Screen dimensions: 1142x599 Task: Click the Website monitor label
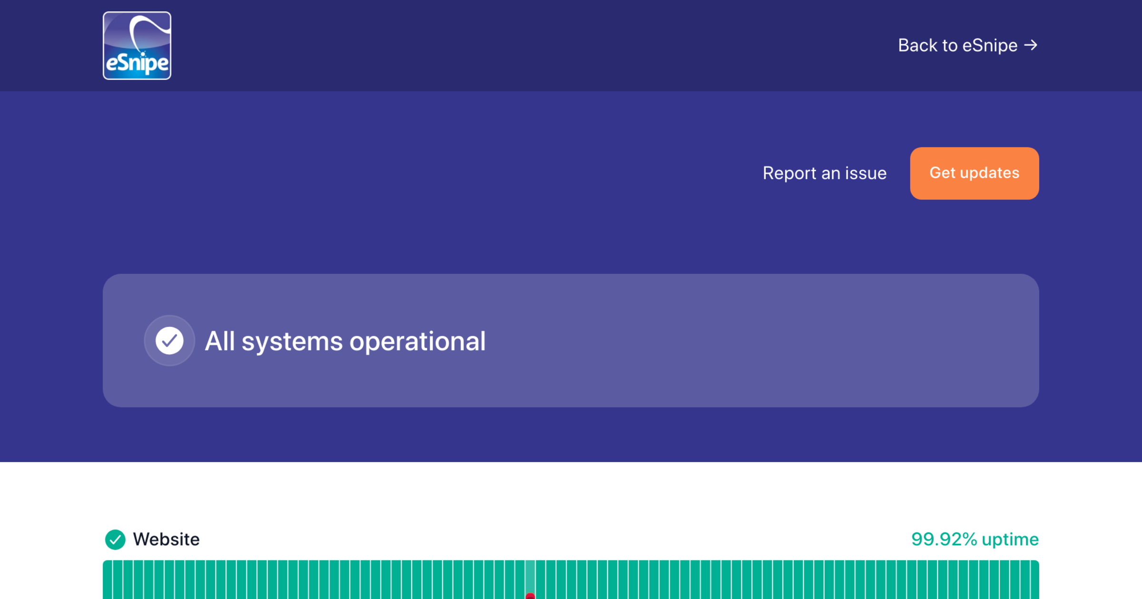166,540
